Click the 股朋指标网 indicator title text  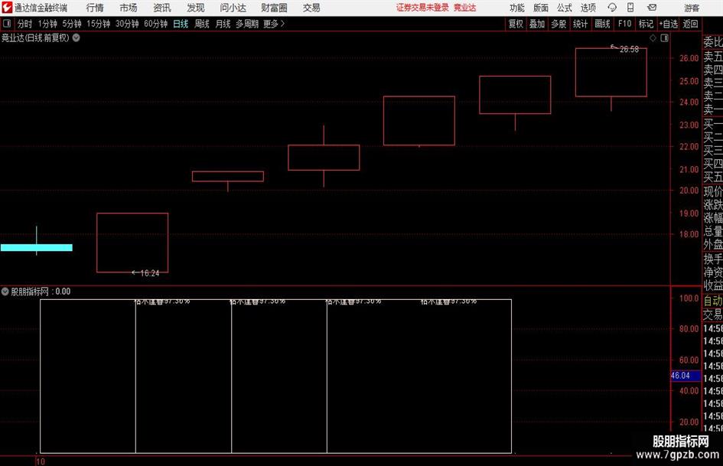pos(30,292)
